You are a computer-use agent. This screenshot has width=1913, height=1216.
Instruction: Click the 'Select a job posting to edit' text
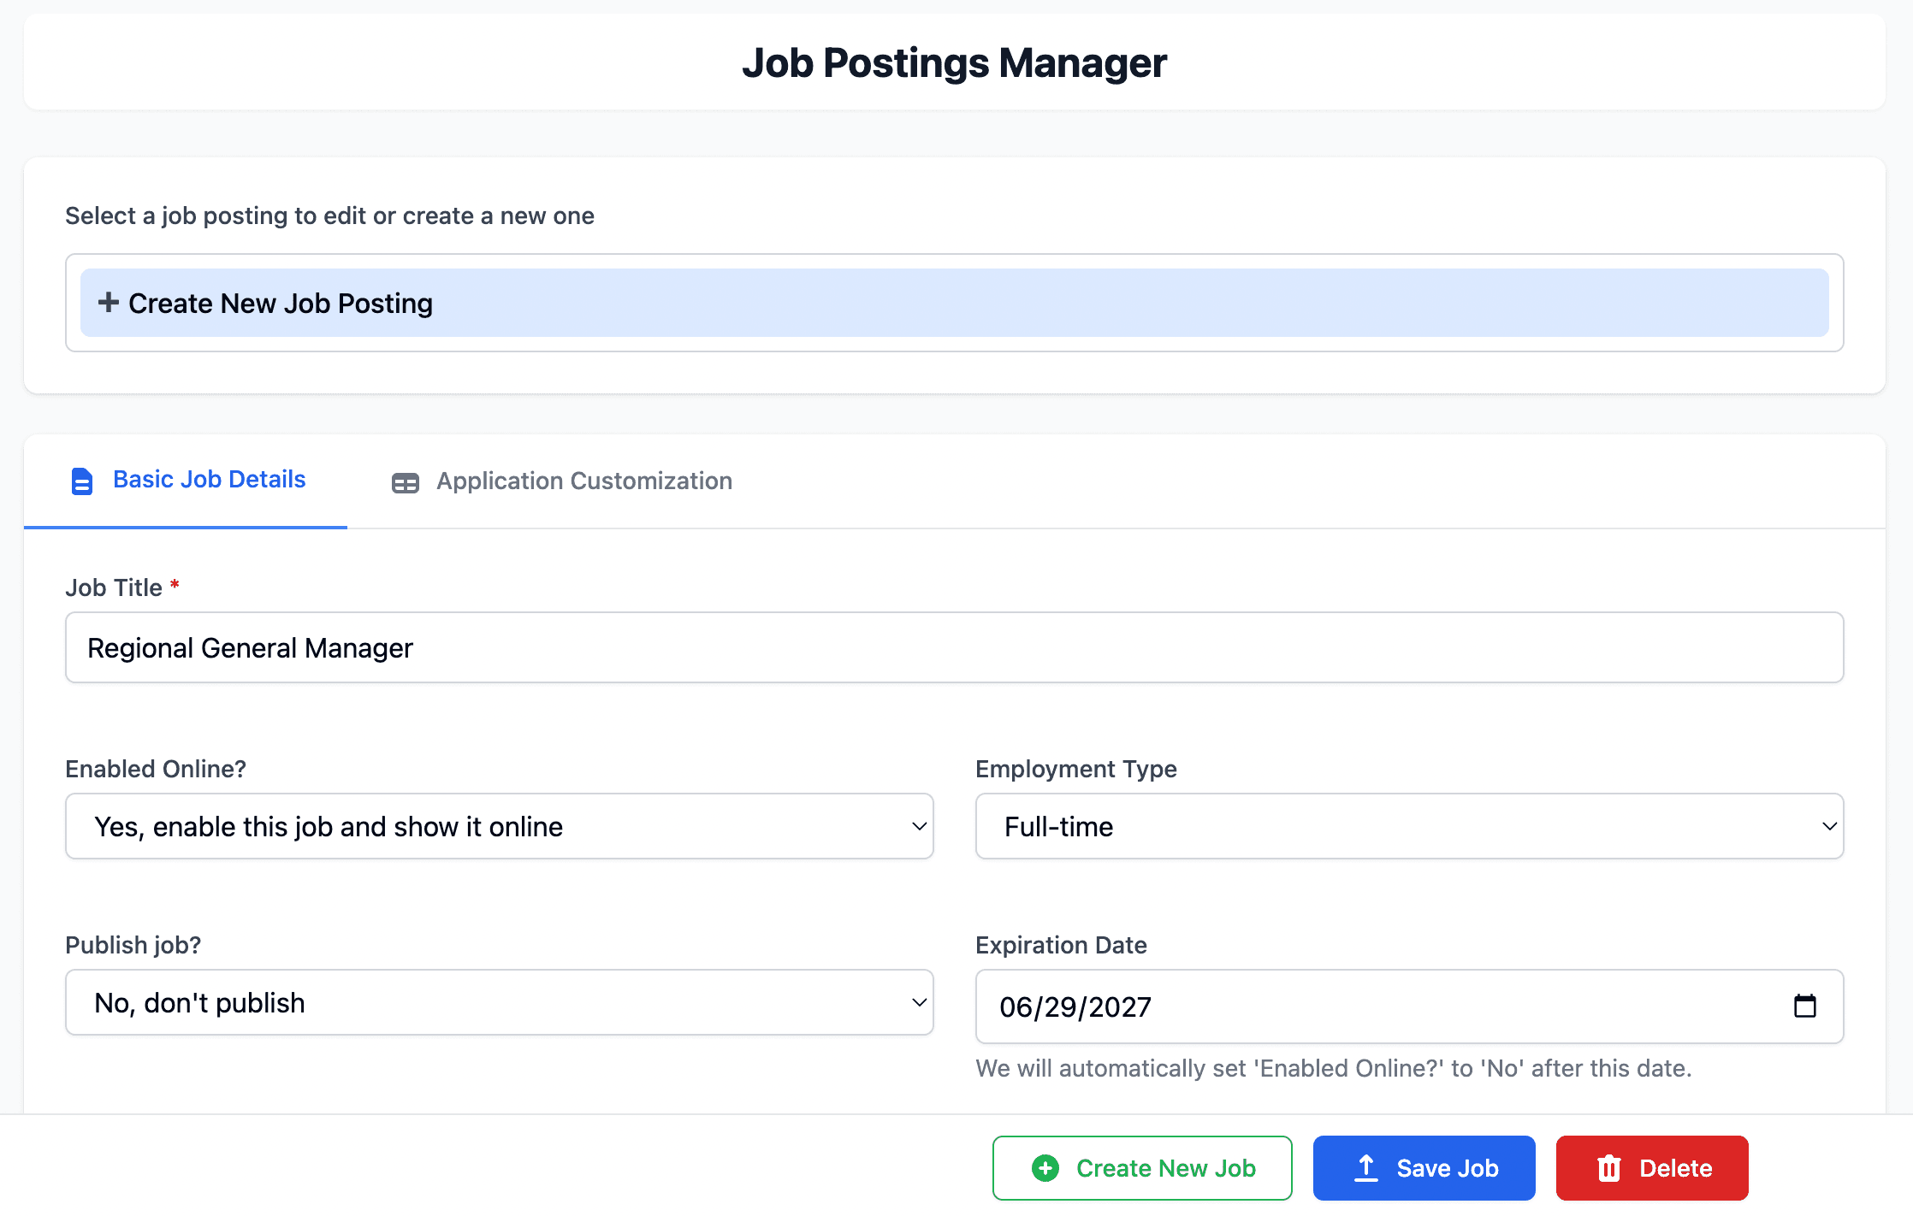(329, 215)
